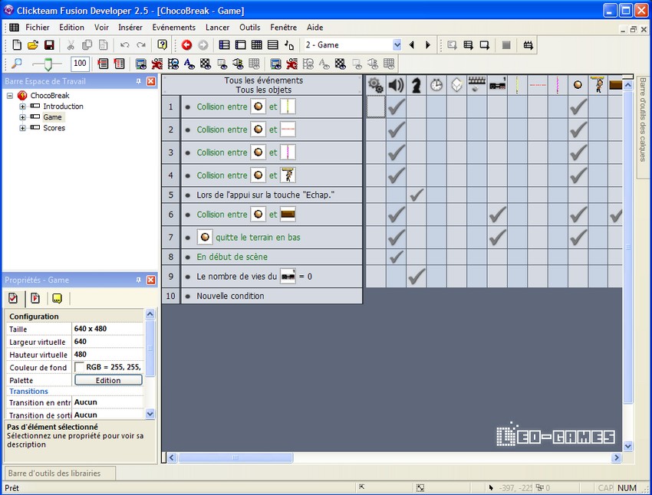
Task: Toggle sound action check for event 1
Action: [x=396, y=107]
